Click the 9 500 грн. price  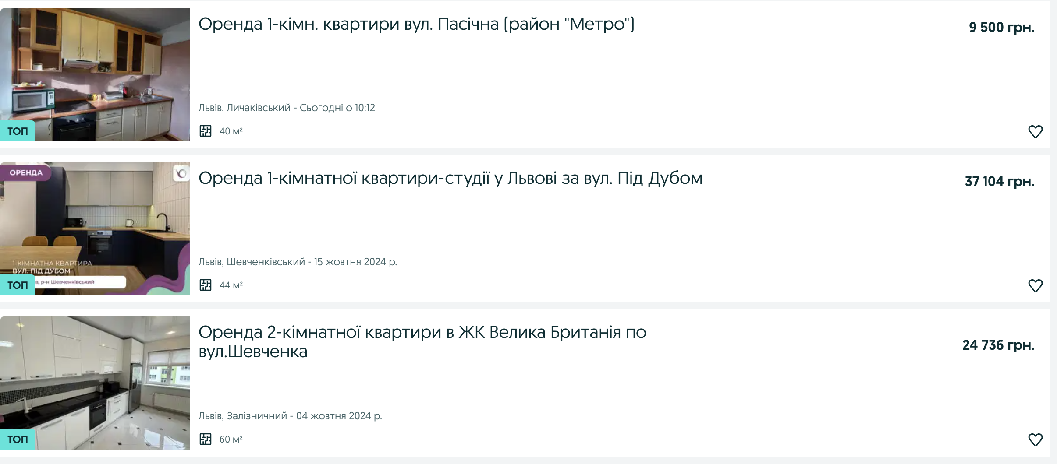coord(1001,27)
